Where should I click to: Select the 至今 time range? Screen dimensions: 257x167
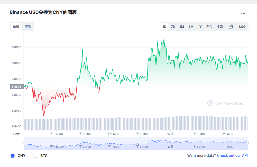[209, 26]
